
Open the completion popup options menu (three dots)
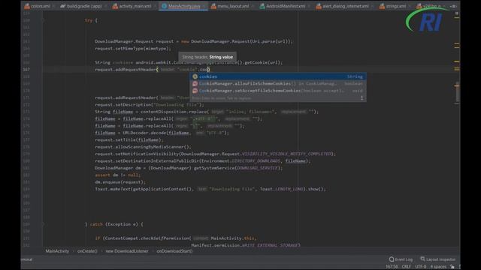pyautogui.click(x=362, y=98)
